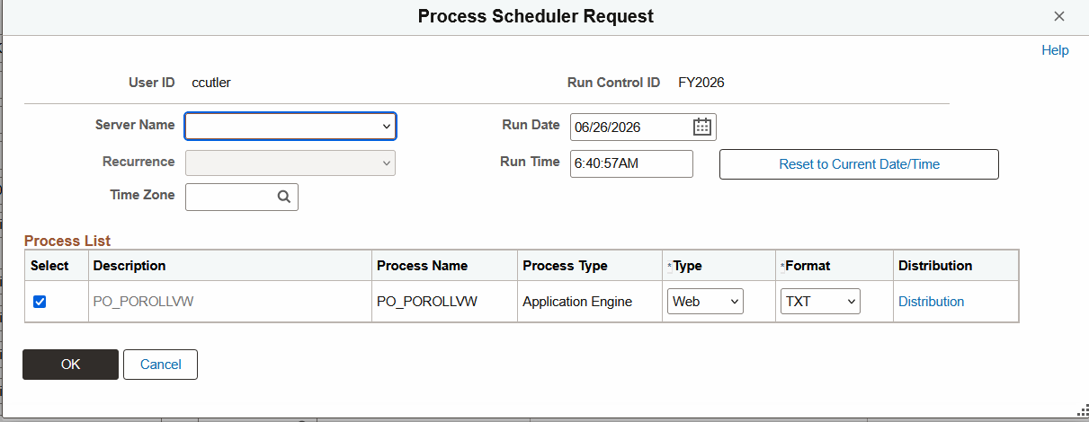Focus the Run Date input field
This screenshot has height=422, width=1089.
[631, 127]
